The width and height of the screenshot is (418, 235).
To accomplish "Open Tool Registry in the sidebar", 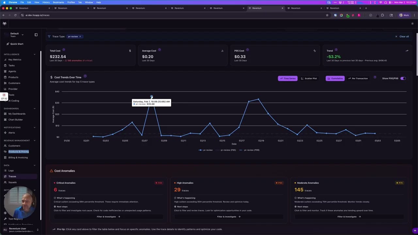I will click(x=15, y=219).
